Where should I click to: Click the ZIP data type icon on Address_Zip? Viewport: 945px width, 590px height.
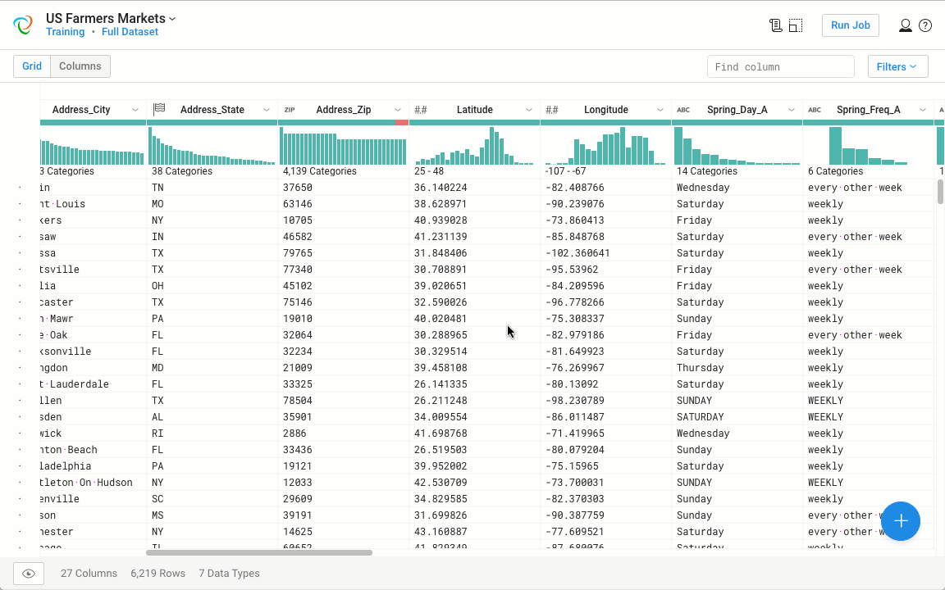tap(290, 110)
